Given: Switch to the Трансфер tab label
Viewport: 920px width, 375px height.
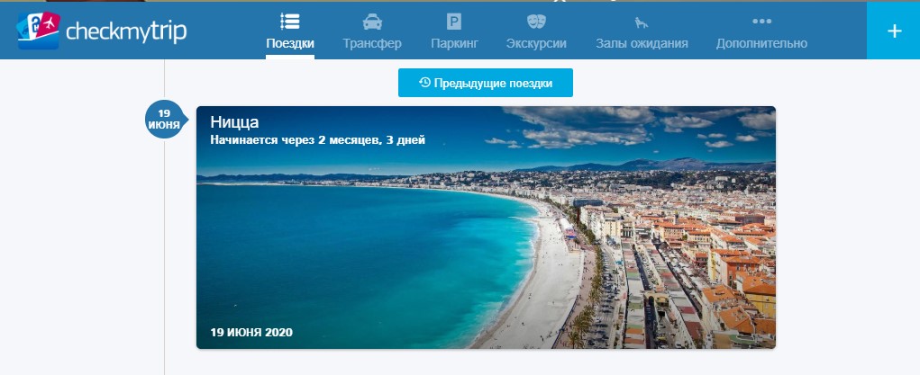Looking at the screenshot, I should (372, 43).
